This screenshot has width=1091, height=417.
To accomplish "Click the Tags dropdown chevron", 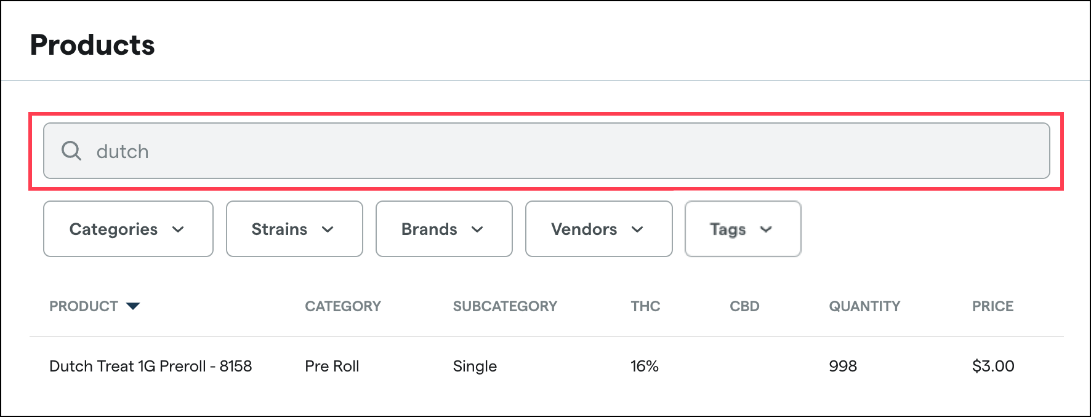I will (x=766, y=229).
